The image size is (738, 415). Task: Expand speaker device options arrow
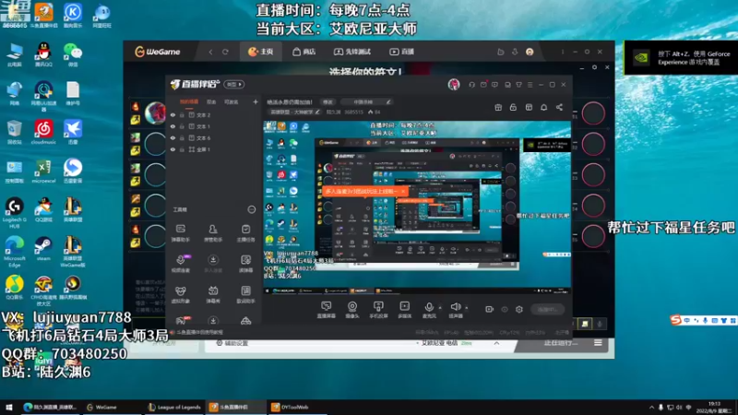coord(467,308)
